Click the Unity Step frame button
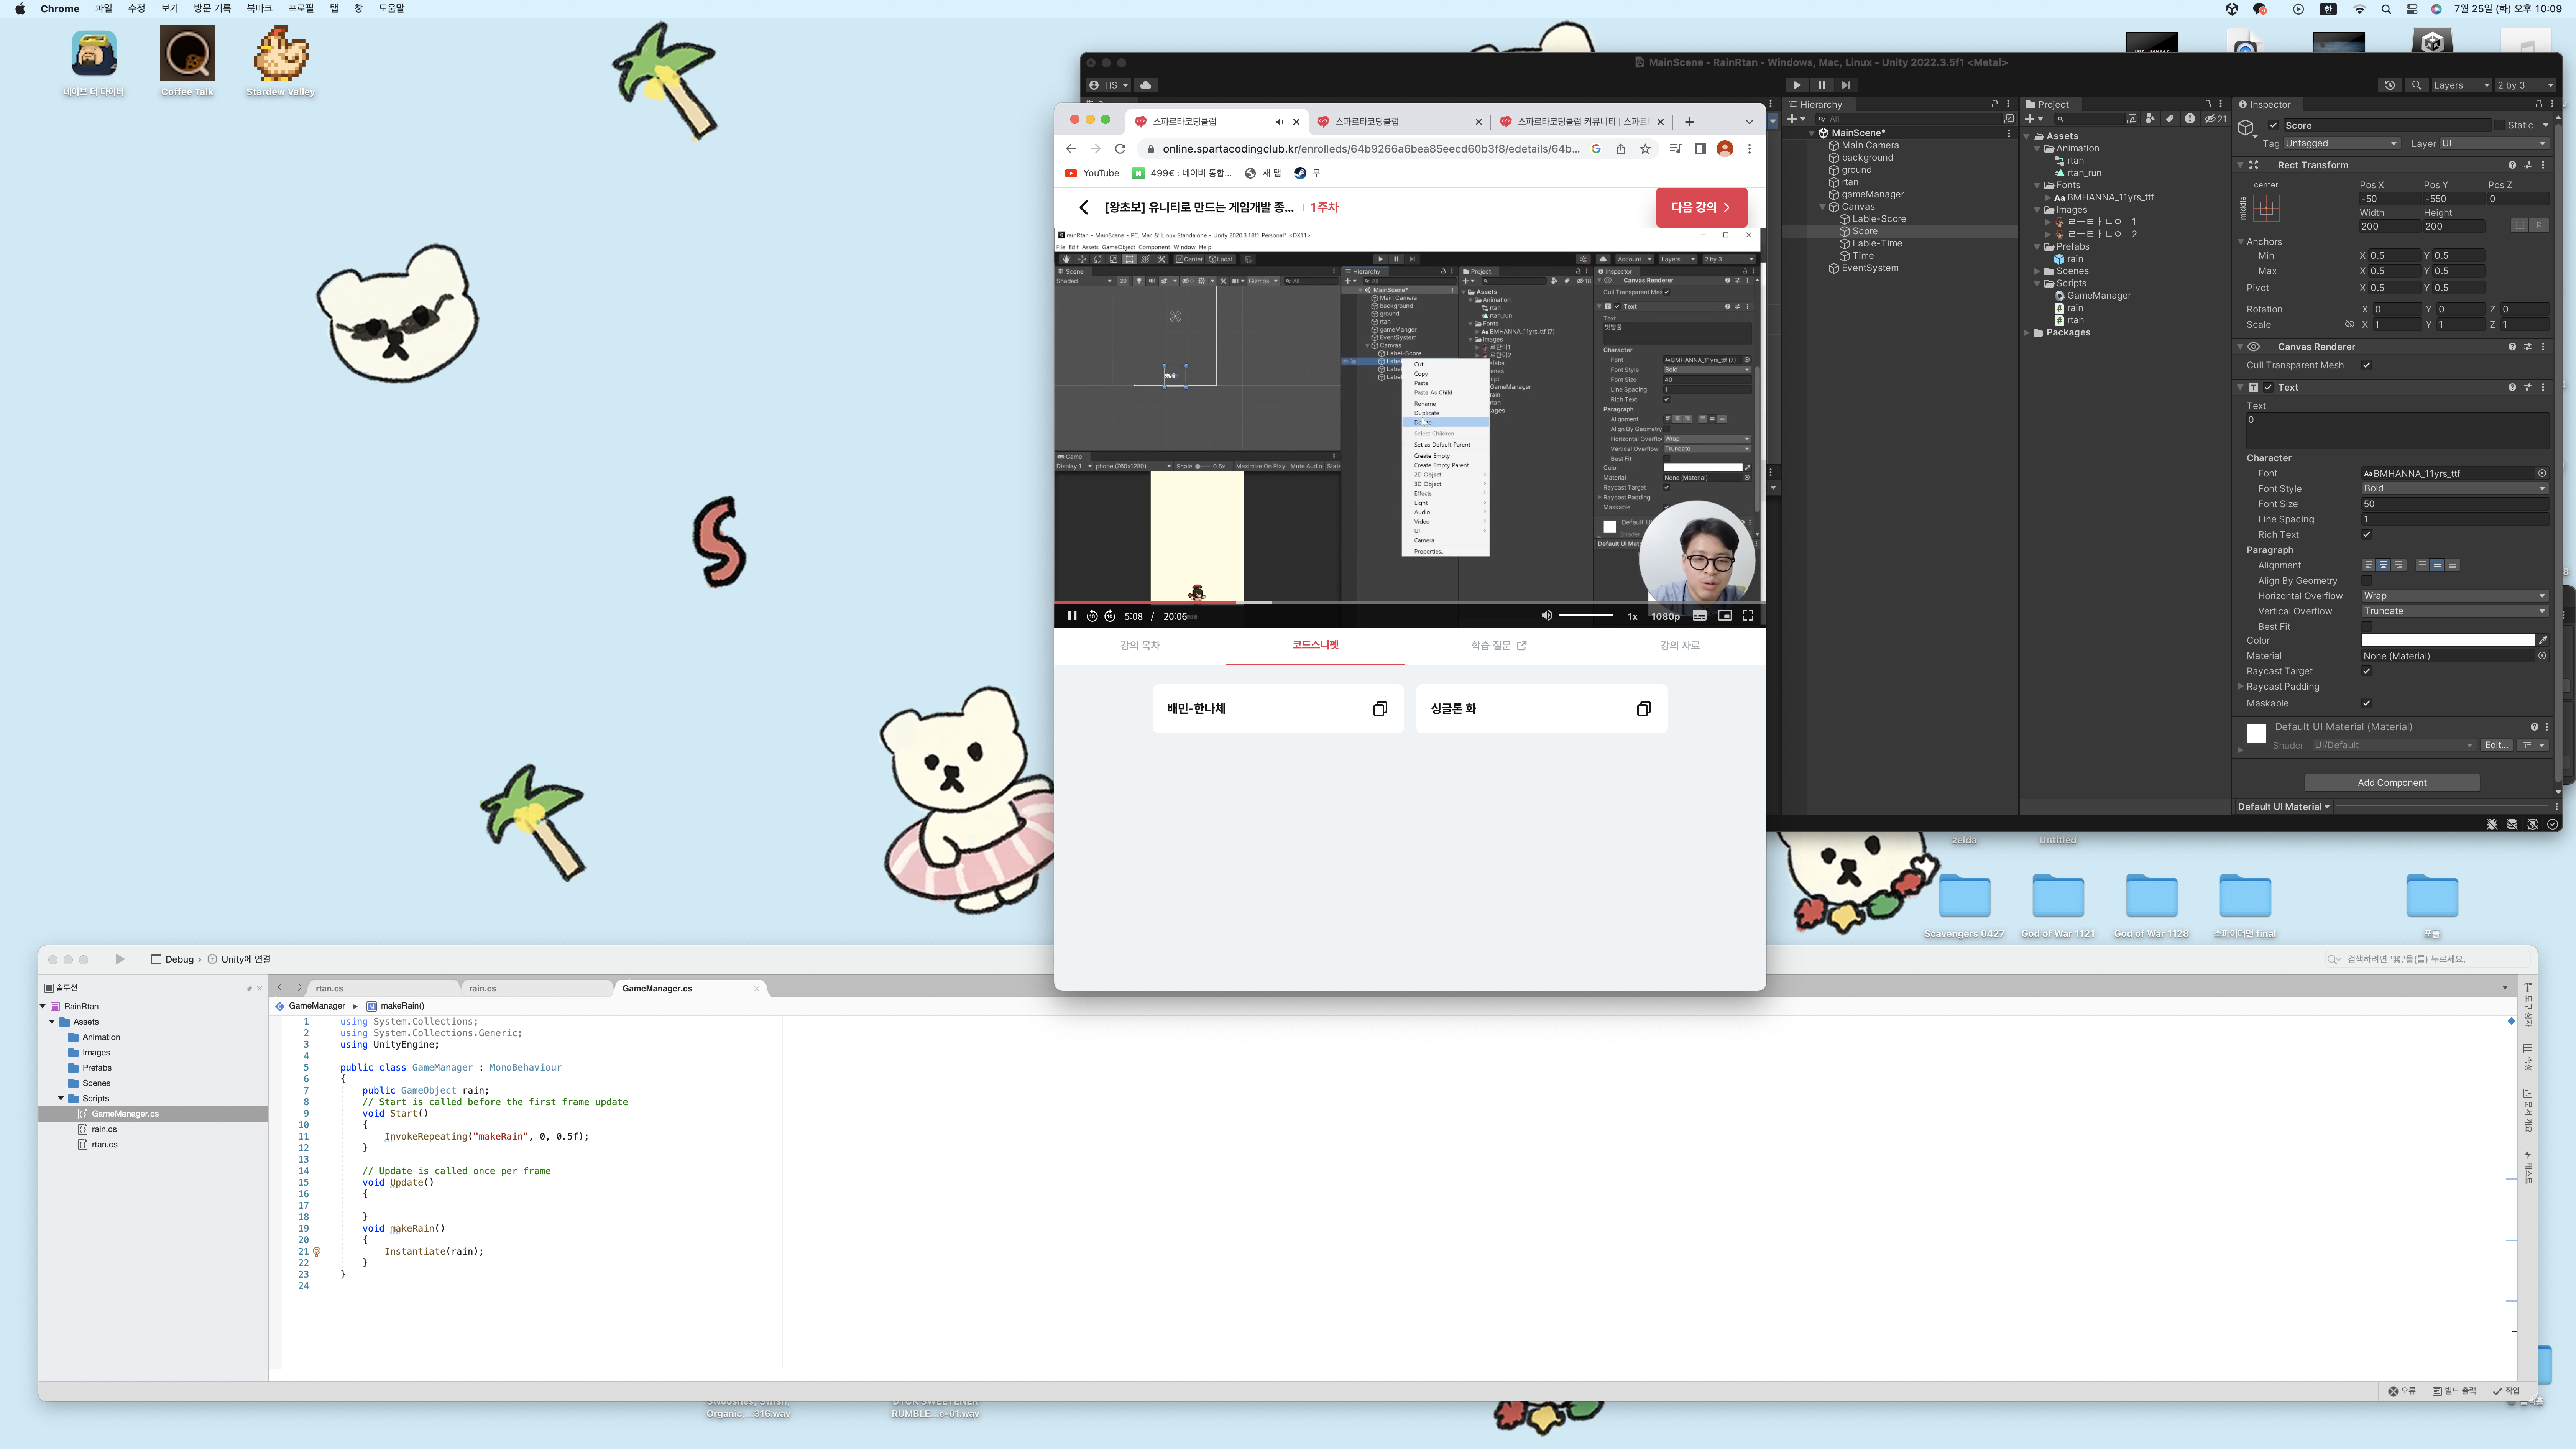Screen dimensions: 2576x1449 pyautogui.click(x=1846, y=85)
